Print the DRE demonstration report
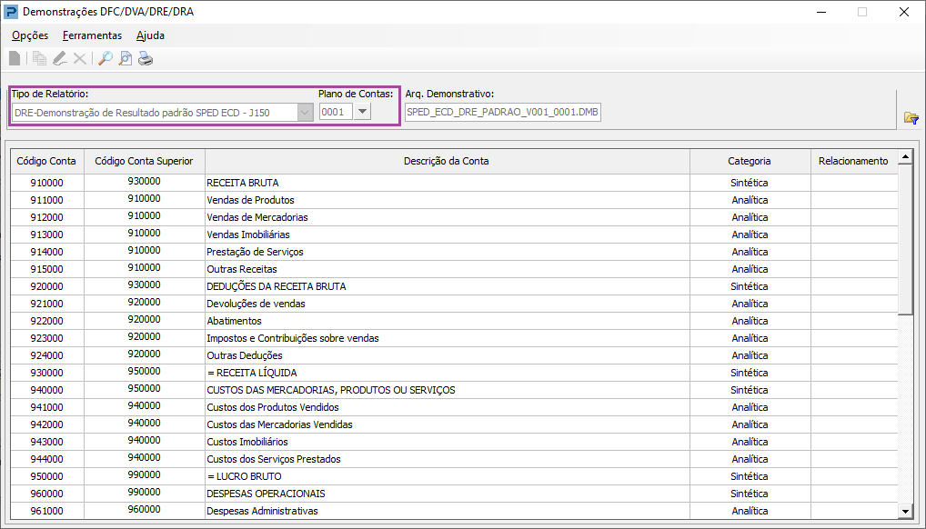Image resolution: width=926 pixels, height=529 pixels. tap(146, 56)
